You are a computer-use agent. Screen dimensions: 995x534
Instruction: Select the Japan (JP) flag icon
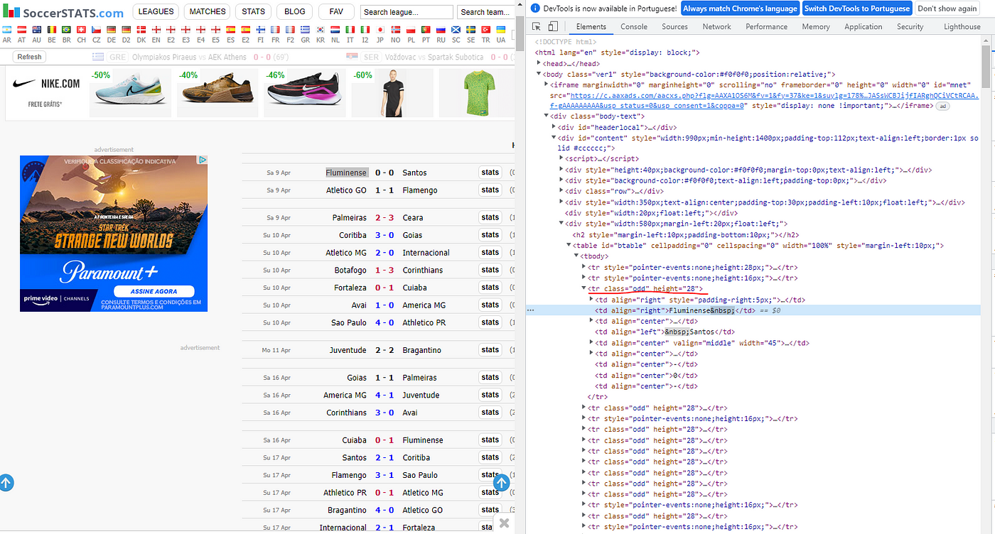pyautogui.click(x=380, y=30)
